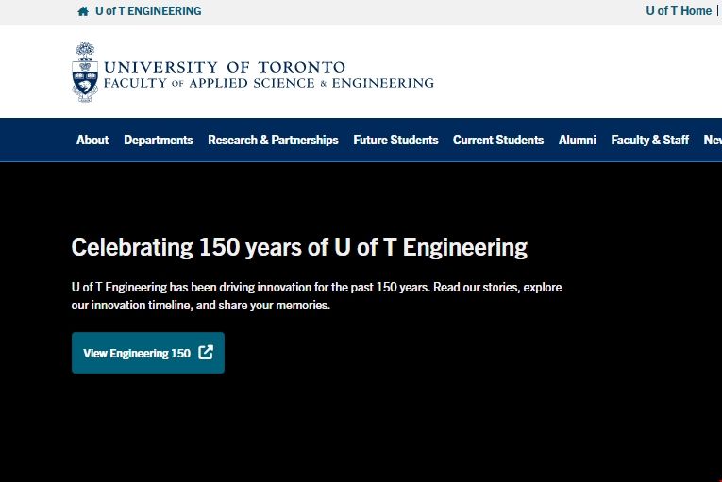Image resolution: width=722 pixels, height=482 pixels.
Task: Select Departments in the navigation bar
Action: (x=158, y=140)
